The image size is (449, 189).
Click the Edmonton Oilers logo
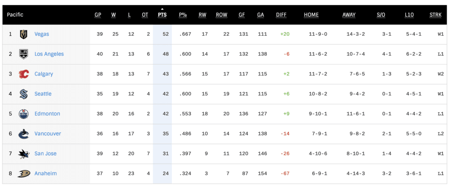[x=24, y=114]
